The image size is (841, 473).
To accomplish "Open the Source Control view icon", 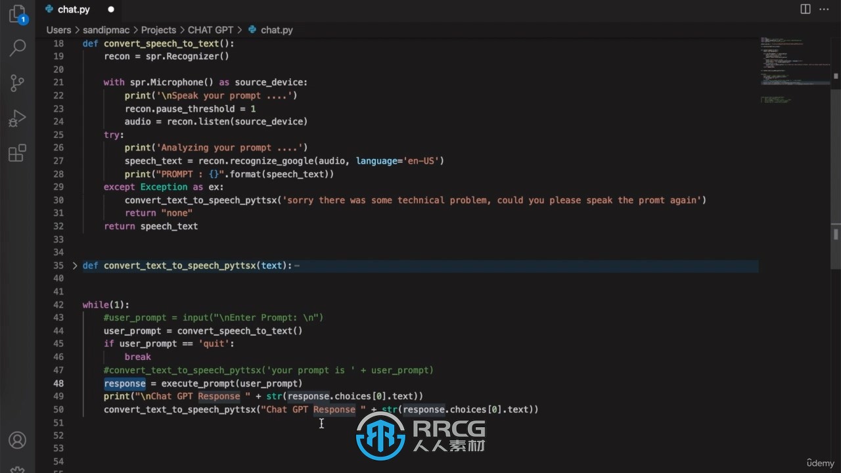I will (x=18, y=83).
